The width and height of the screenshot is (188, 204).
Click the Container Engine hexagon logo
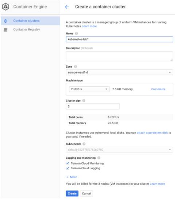5,7
